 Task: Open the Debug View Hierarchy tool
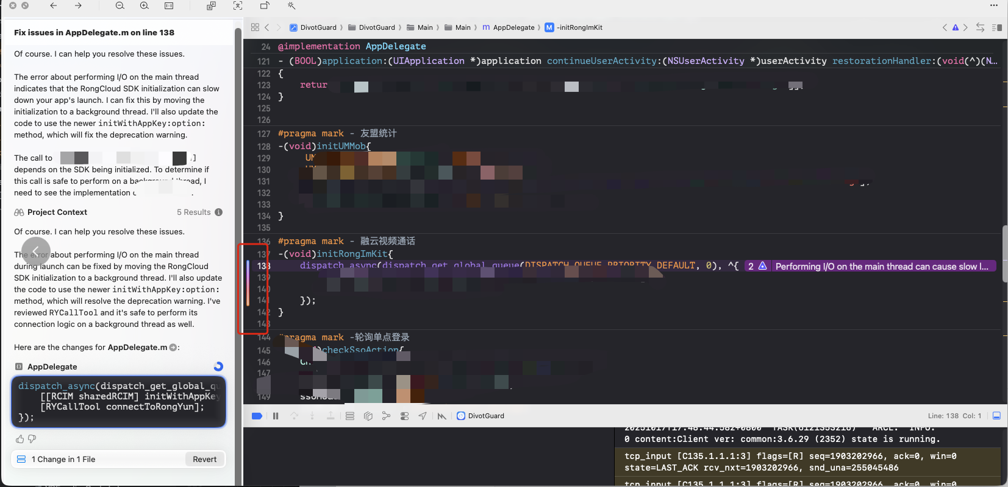click(368, 416)
